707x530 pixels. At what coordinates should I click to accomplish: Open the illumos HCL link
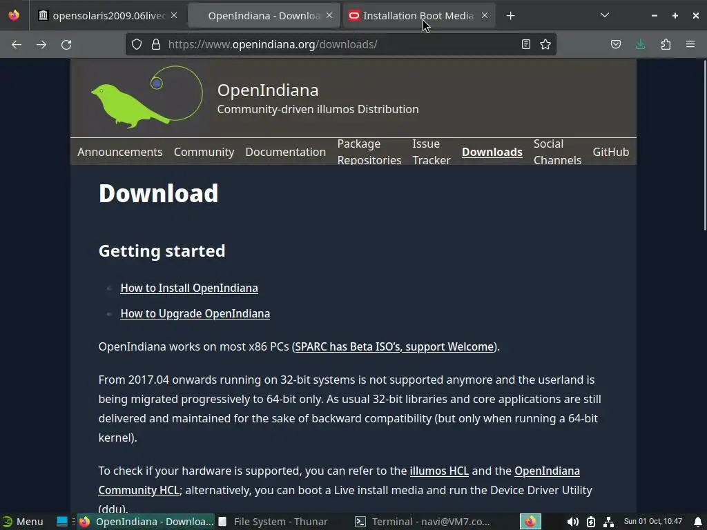pos(439,471)
